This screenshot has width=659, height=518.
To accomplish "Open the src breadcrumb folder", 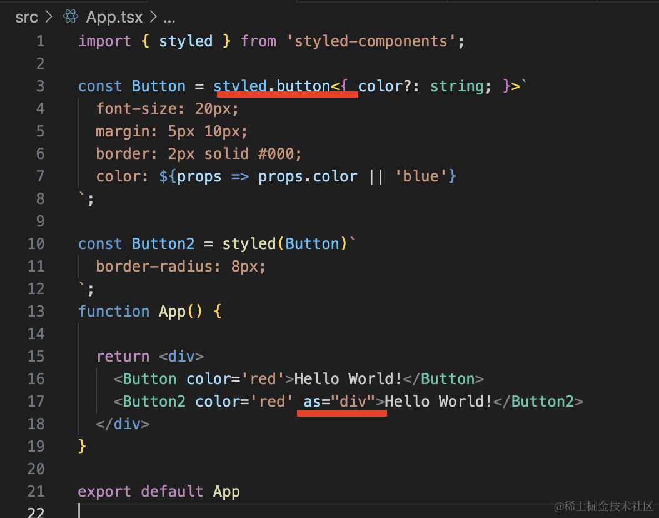I will pos(26,18).
